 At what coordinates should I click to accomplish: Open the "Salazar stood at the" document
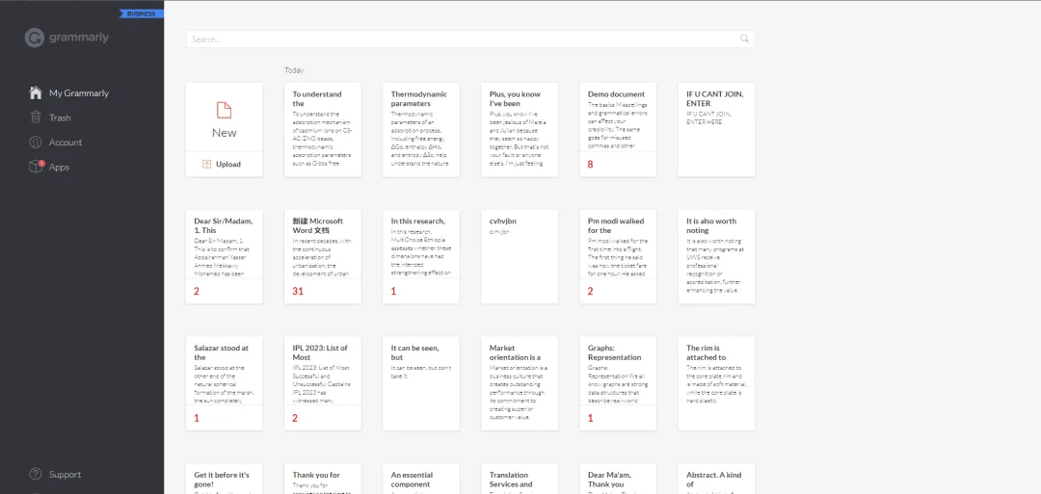tap(224, 383)
